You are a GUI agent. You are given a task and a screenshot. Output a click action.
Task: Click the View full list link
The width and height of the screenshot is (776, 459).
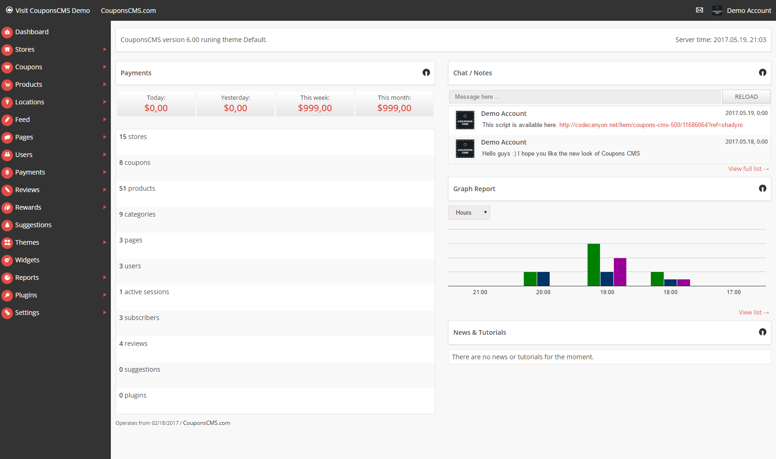pos(748,169)
